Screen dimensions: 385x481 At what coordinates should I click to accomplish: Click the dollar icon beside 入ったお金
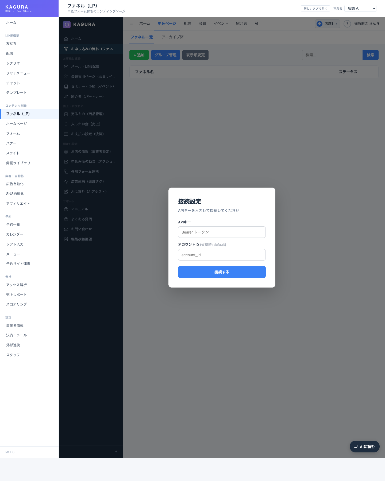click(x=66, y=124)
